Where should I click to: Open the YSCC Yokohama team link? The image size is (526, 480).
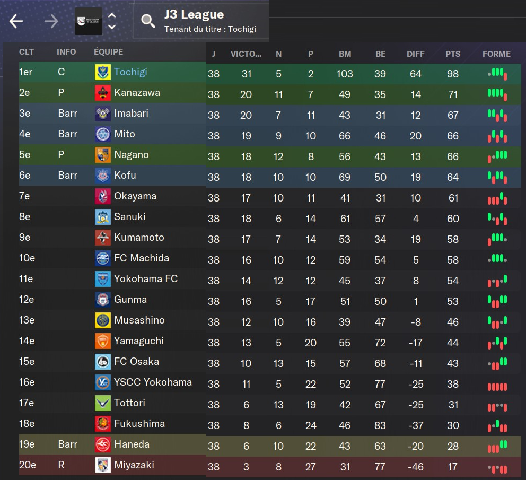[x=153, y=382]
